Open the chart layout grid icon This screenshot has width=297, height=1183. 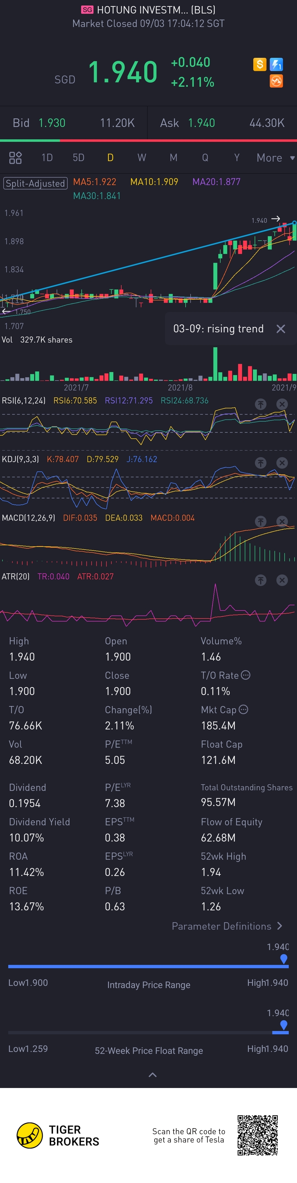coord(16,158)
